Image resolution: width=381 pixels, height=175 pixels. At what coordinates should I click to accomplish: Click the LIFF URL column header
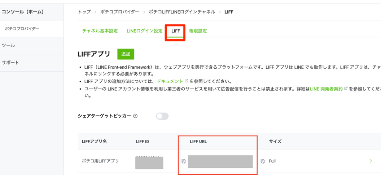[198, 142]
